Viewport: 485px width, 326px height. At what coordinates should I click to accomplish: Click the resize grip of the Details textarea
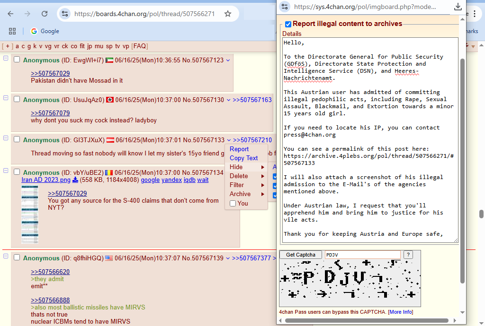(456, 240)
